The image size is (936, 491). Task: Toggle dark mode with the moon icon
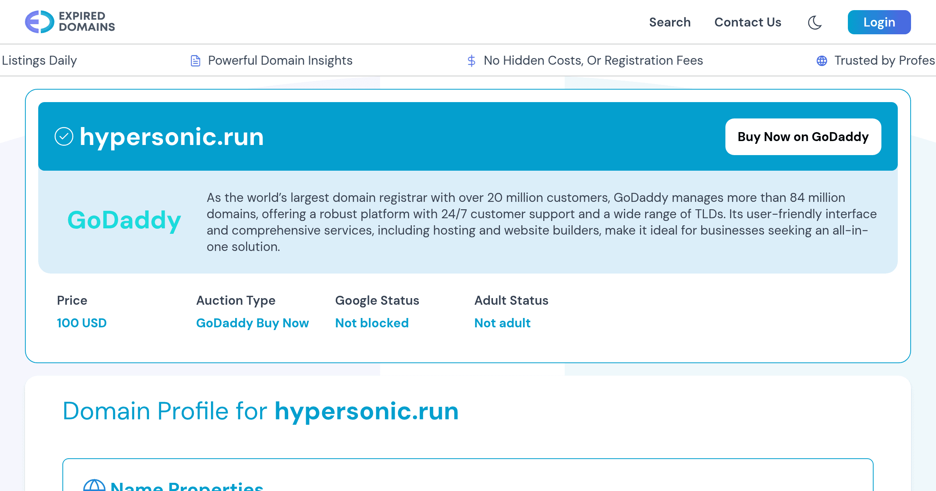[815, 22]
